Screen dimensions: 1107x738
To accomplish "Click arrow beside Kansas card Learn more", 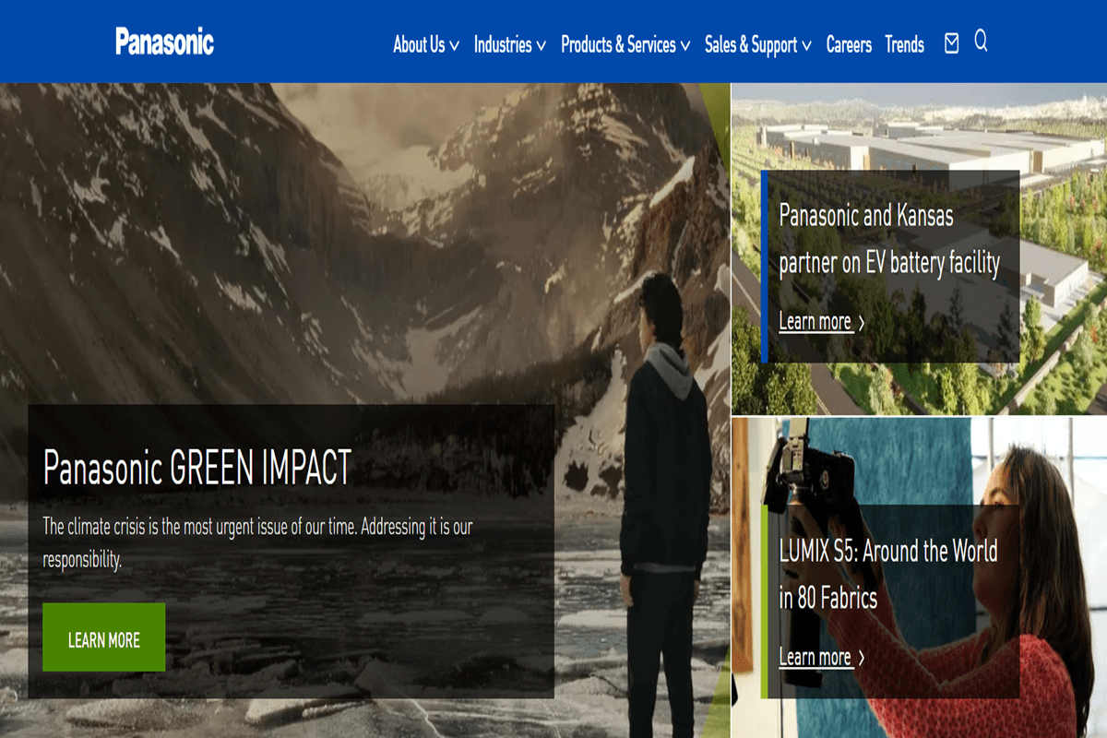I will (862, 323).
